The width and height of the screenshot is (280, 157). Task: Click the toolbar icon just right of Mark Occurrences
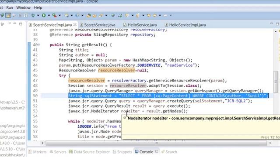pos(14,16)
